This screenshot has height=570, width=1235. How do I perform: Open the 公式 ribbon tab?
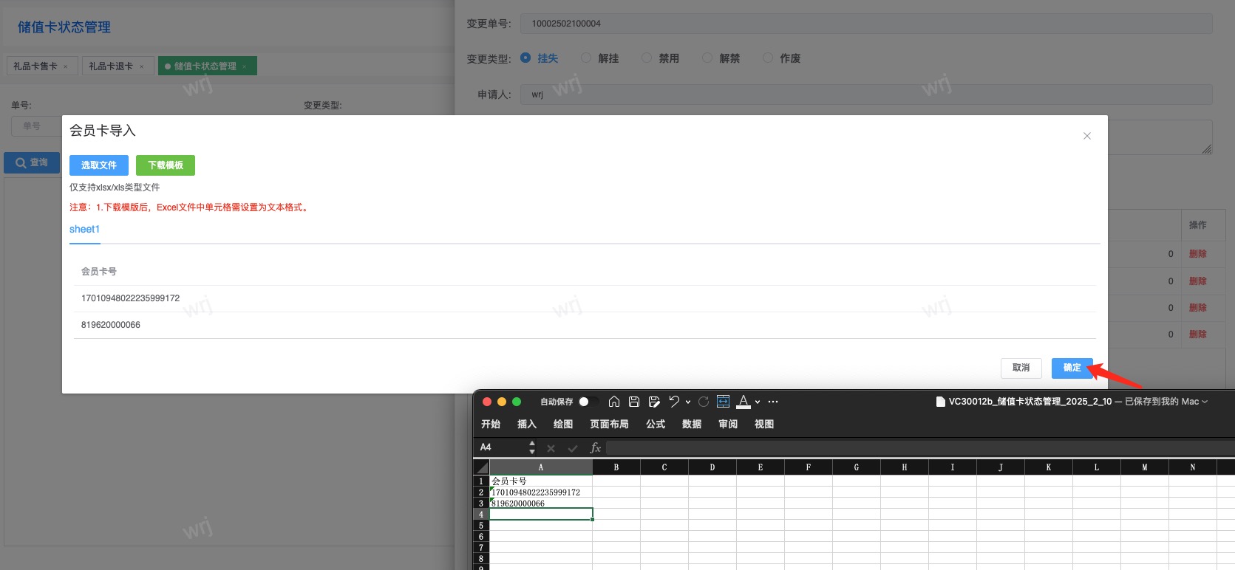655,424
